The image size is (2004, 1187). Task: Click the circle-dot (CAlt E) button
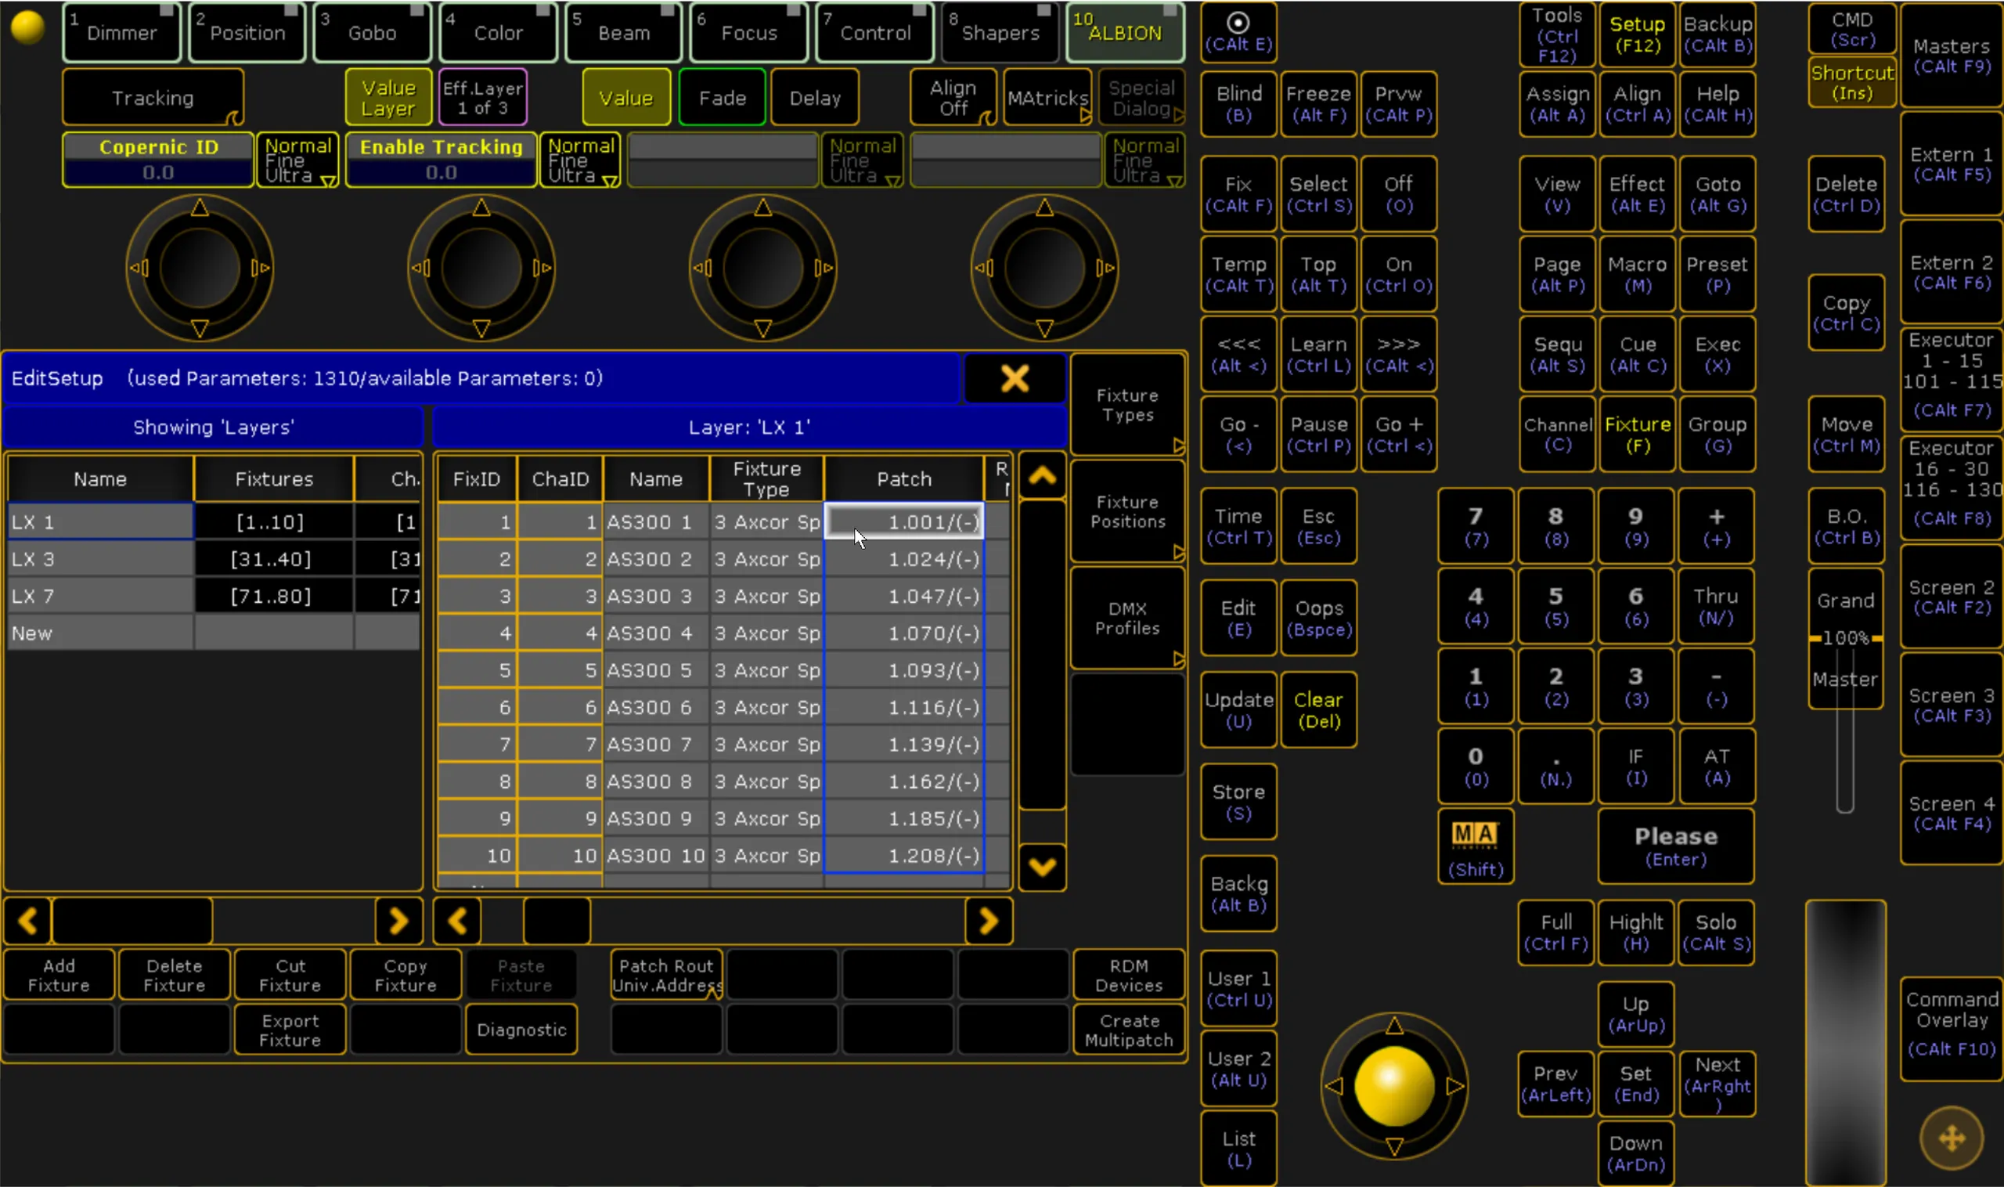[1238, 32]
